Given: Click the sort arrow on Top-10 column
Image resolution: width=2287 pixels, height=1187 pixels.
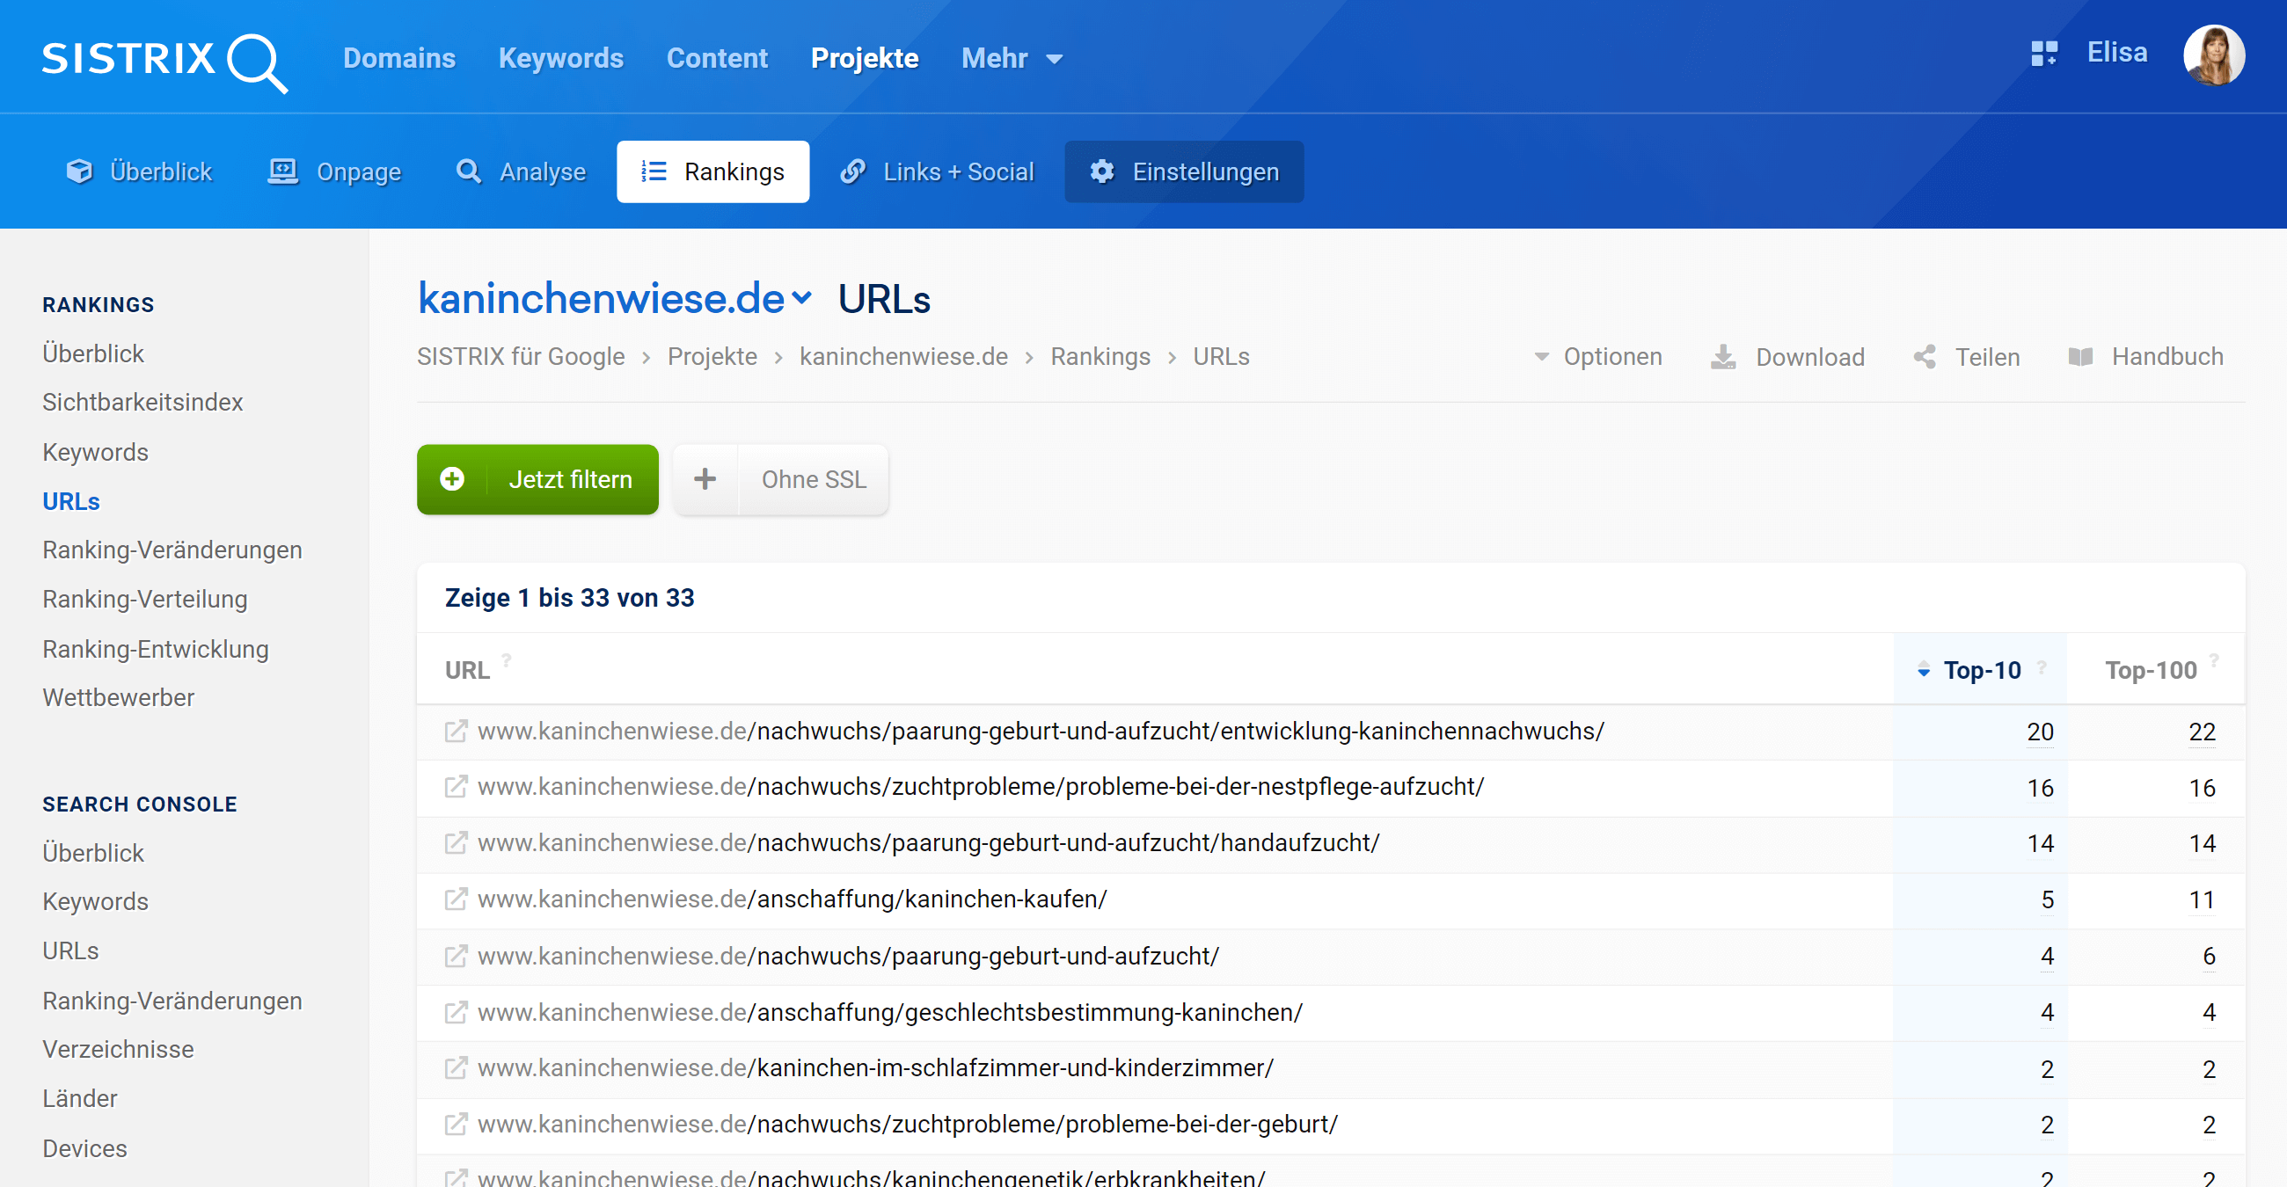Looking at the screenshot, I should [1923, 671].
